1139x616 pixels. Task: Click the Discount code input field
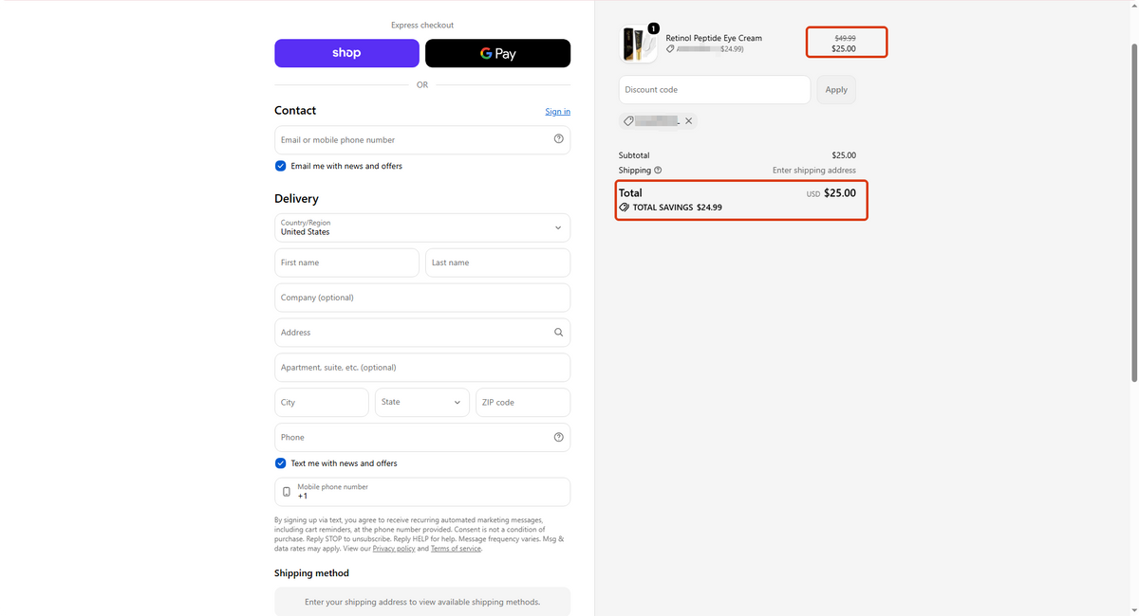coord(715,90)
